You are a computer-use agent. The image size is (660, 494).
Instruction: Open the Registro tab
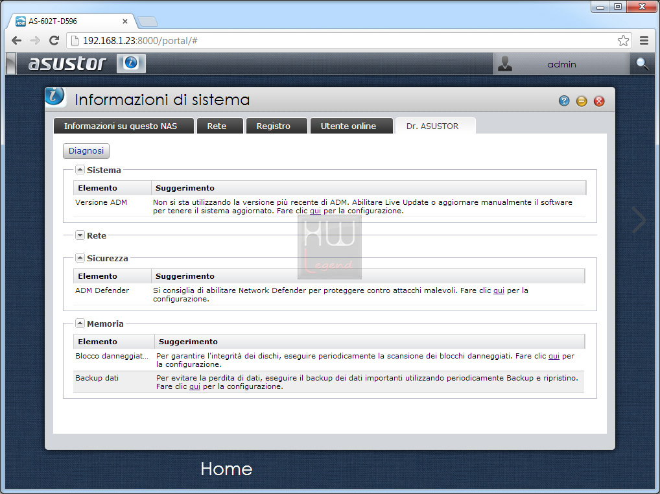pyautogui.click(x=277, y=126)
